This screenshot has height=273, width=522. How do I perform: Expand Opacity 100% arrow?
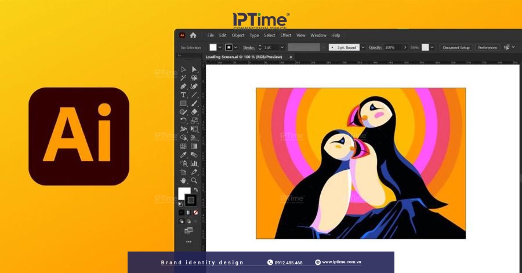405,48
